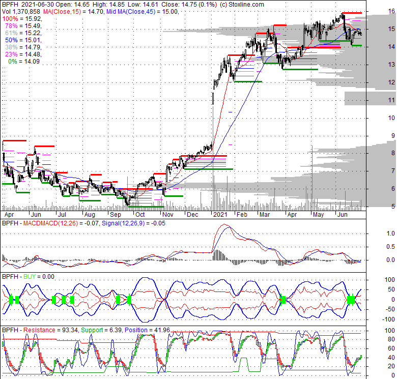This screenshot has width=397, height=379.
Task: Click the 'Sep' label on time axis
Action: tap(115, 215)
